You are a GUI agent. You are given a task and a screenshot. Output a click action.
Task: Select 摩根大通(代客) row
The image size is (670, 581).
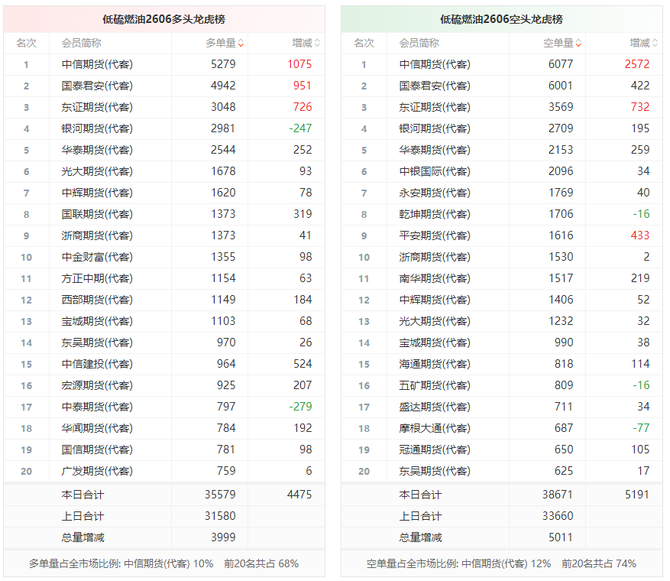click(502, 428)
